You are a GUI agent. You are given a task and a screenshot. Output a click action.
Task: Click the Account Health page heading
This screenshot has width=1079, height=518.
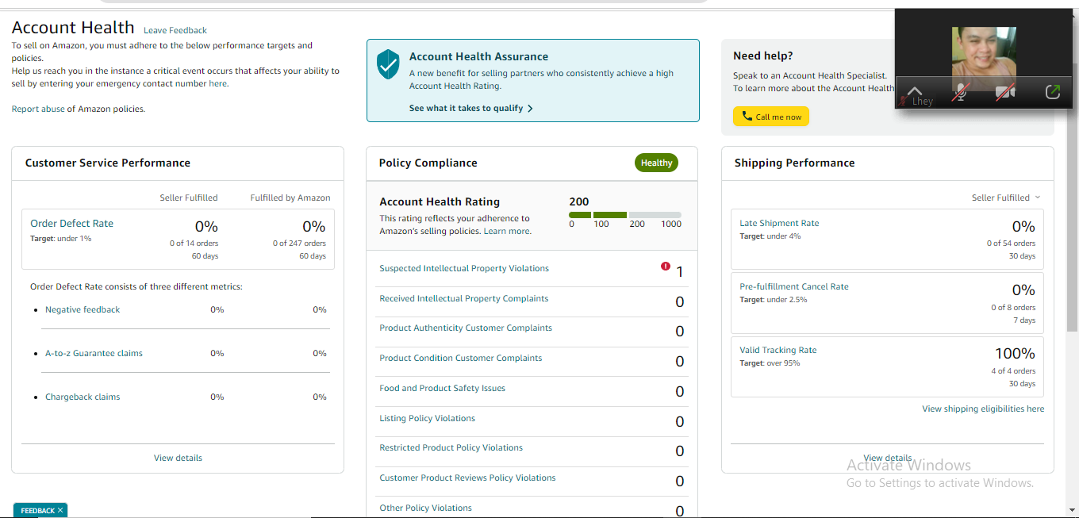[73, 28]
